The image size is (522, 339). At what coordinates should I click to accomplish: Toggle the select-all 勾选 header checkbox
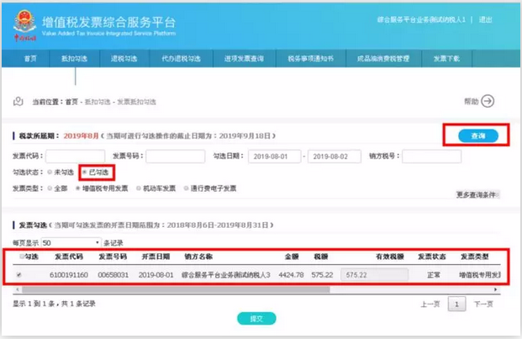pyautogui.click(x=21, y=257)
